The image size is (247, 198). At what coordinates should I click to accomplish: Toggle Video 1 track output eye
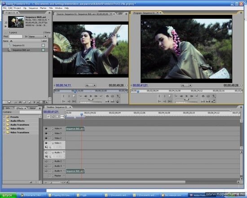[x=46, y=143]
